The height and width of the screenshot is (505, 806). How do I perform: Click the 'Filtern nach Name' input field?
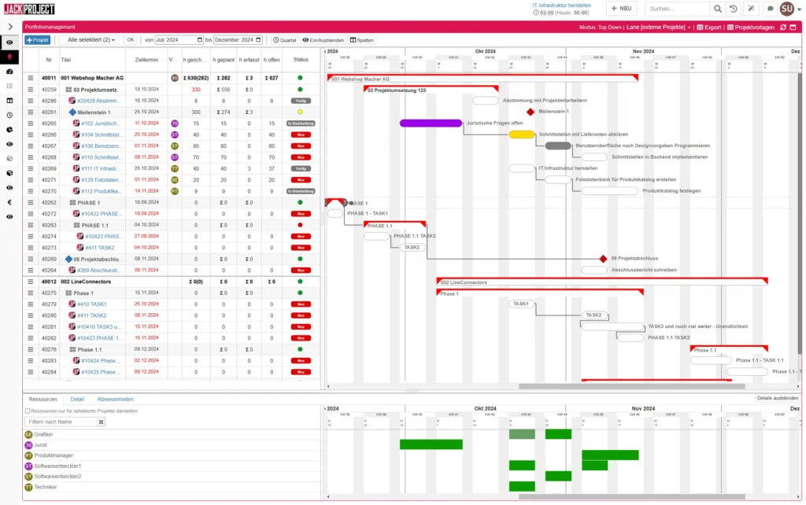(x=61, y=422)
